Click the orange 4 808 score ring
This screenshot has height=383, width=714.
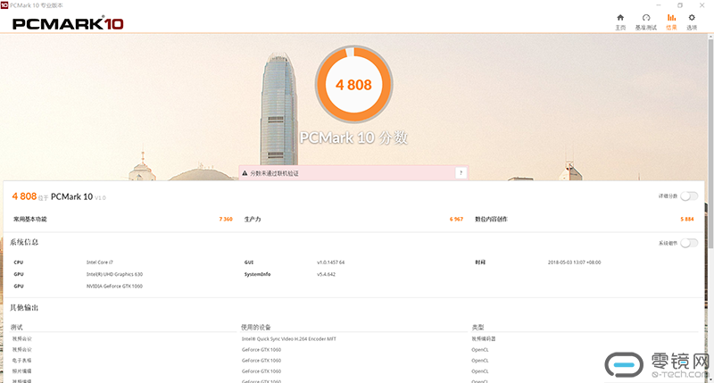click(353, 84)
